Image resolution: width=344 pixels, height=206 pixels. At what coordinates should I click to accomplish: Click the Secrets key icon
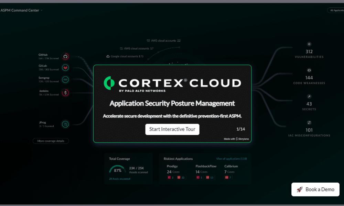[309, 96]
